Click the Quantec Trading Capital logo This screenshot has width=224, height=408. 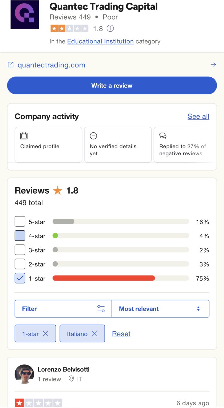[25, 14]
